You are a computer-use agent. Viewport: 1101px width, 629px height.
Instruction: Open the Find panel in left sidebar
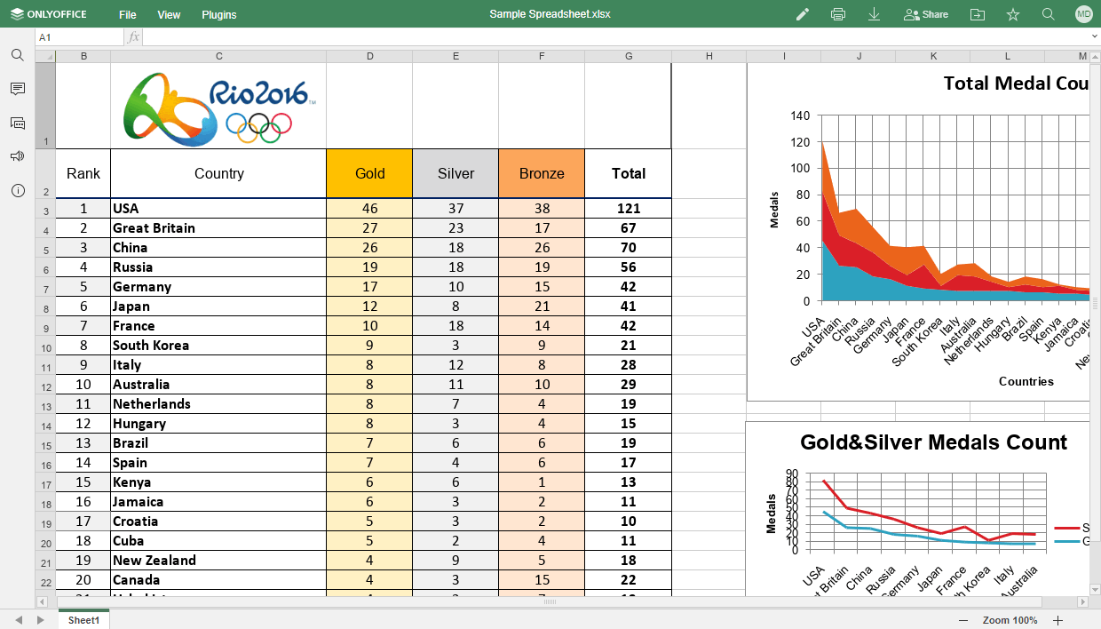(18, 55)
